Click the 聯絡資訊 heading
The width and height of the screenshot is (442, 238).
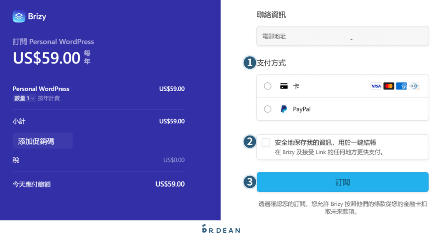click(271, 15)
